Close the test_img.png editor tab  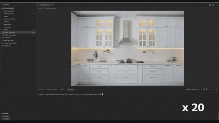pos(52,5)
